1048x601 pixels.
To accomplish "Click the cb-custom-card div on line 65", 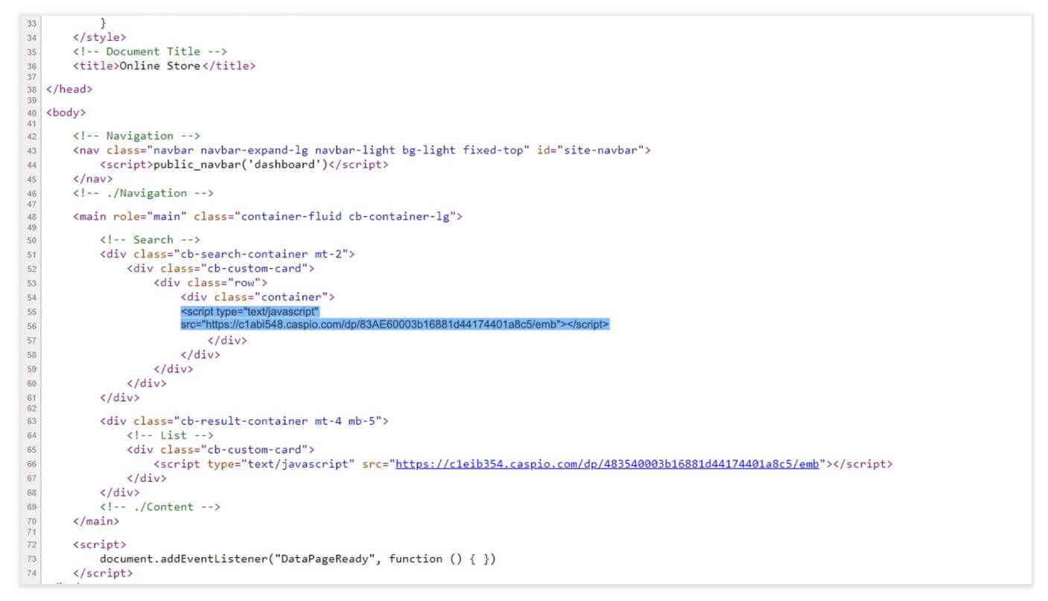I will pyautogui.click(x=220, y=450).
